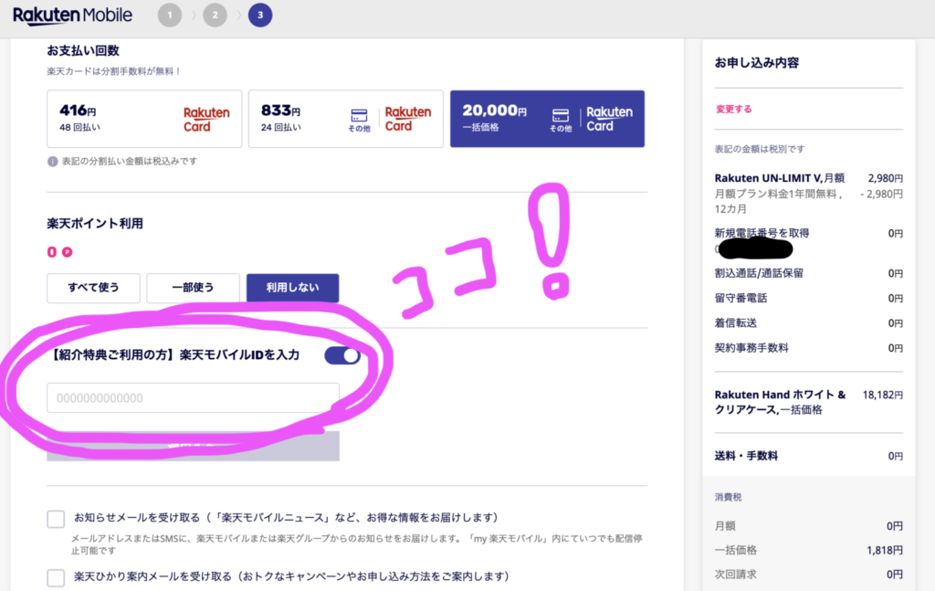Viewport: 935px width, 591px height.
Task: Click Rakuten Card logo in 24回払い option
Action: pyautogui.click(x=408, y=120)
